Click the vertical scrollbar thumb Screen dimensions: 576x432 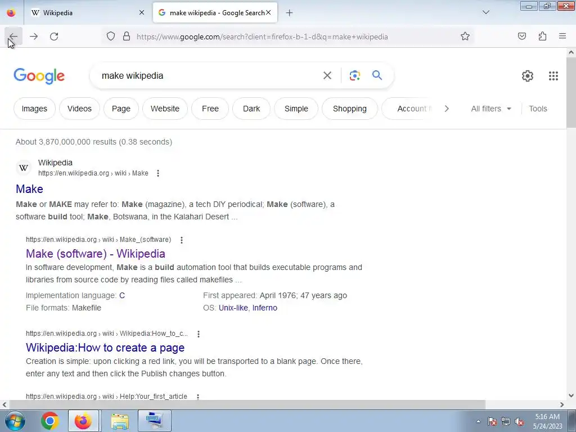coord(571,93)
